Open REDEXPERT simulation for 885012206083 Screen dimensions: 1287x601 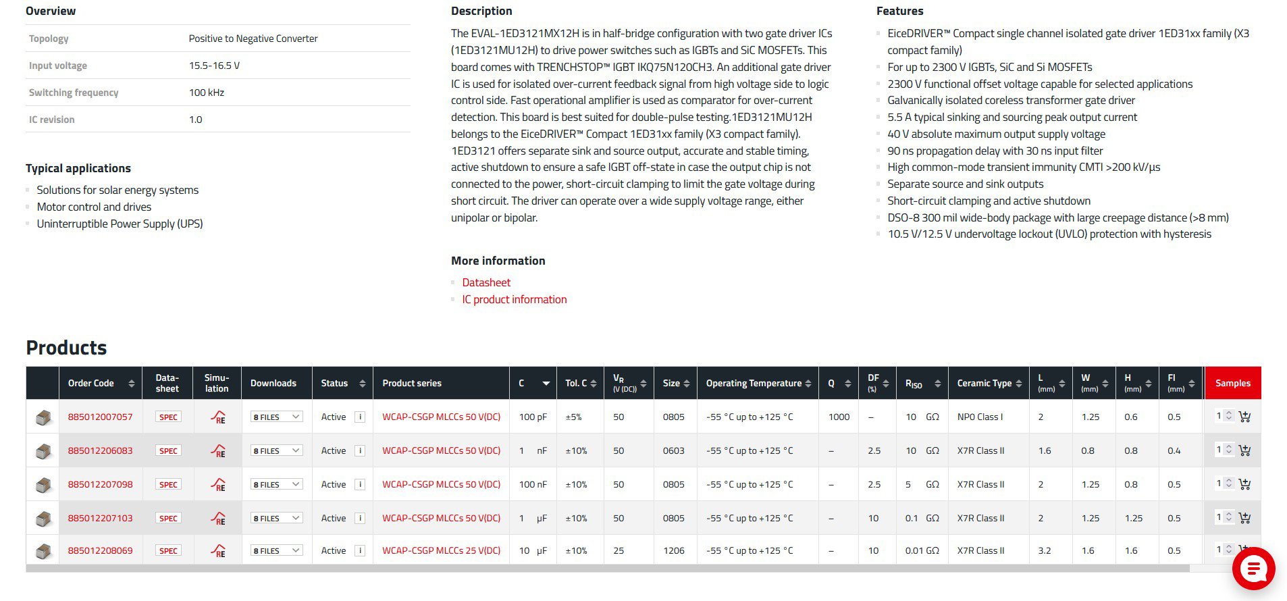[x=217, y=450]
